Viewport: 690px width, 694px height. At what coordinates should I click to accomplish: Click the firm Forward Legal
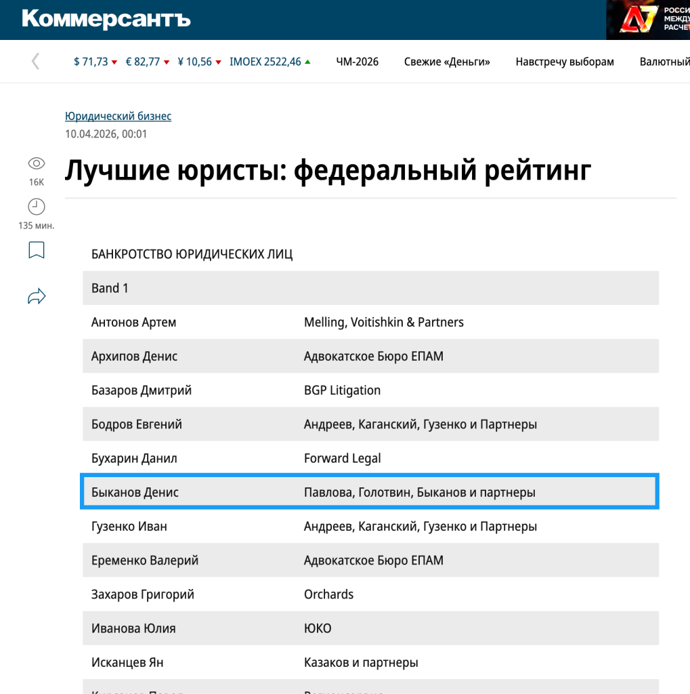[342, 459]
